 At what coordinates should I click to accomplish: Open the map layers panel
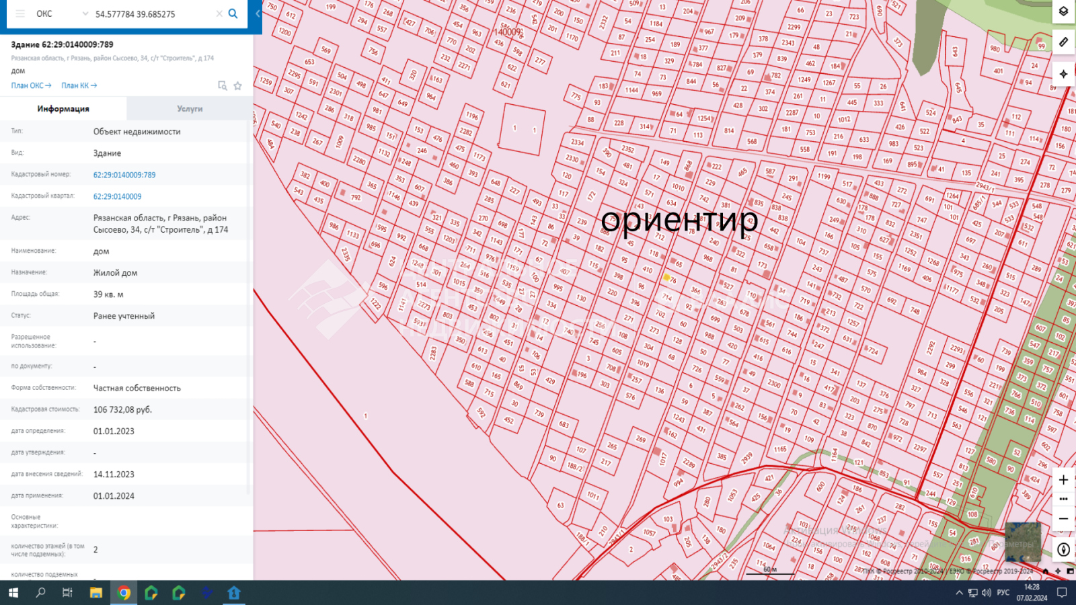point(1063,11)
